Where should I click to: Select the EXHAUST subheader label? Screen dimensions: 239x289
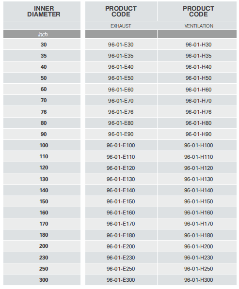tap(121, 26)
